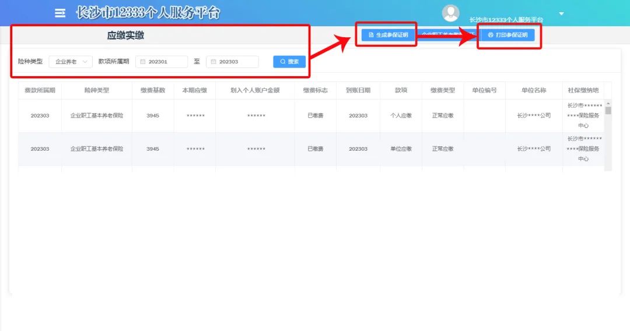Open start date picker showing 202301
The width and height of the screenshot is (630, 331).
click(162, 62)
